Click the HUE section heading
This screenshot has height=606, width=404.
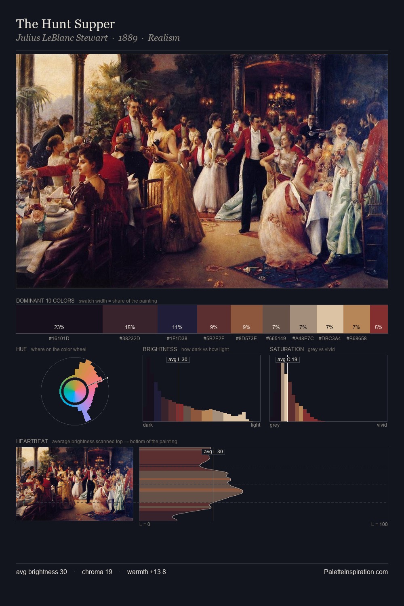(21, 349)
